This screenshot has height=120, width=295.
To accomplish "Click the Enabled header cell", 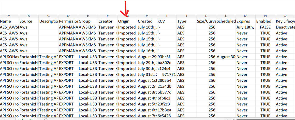I will 265,21.
